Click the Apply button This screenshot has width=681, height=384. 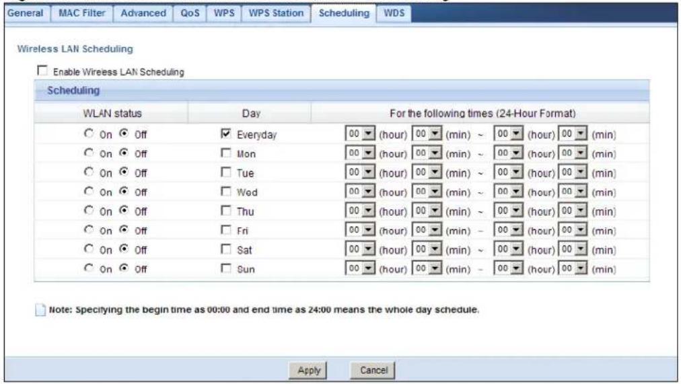308,370
